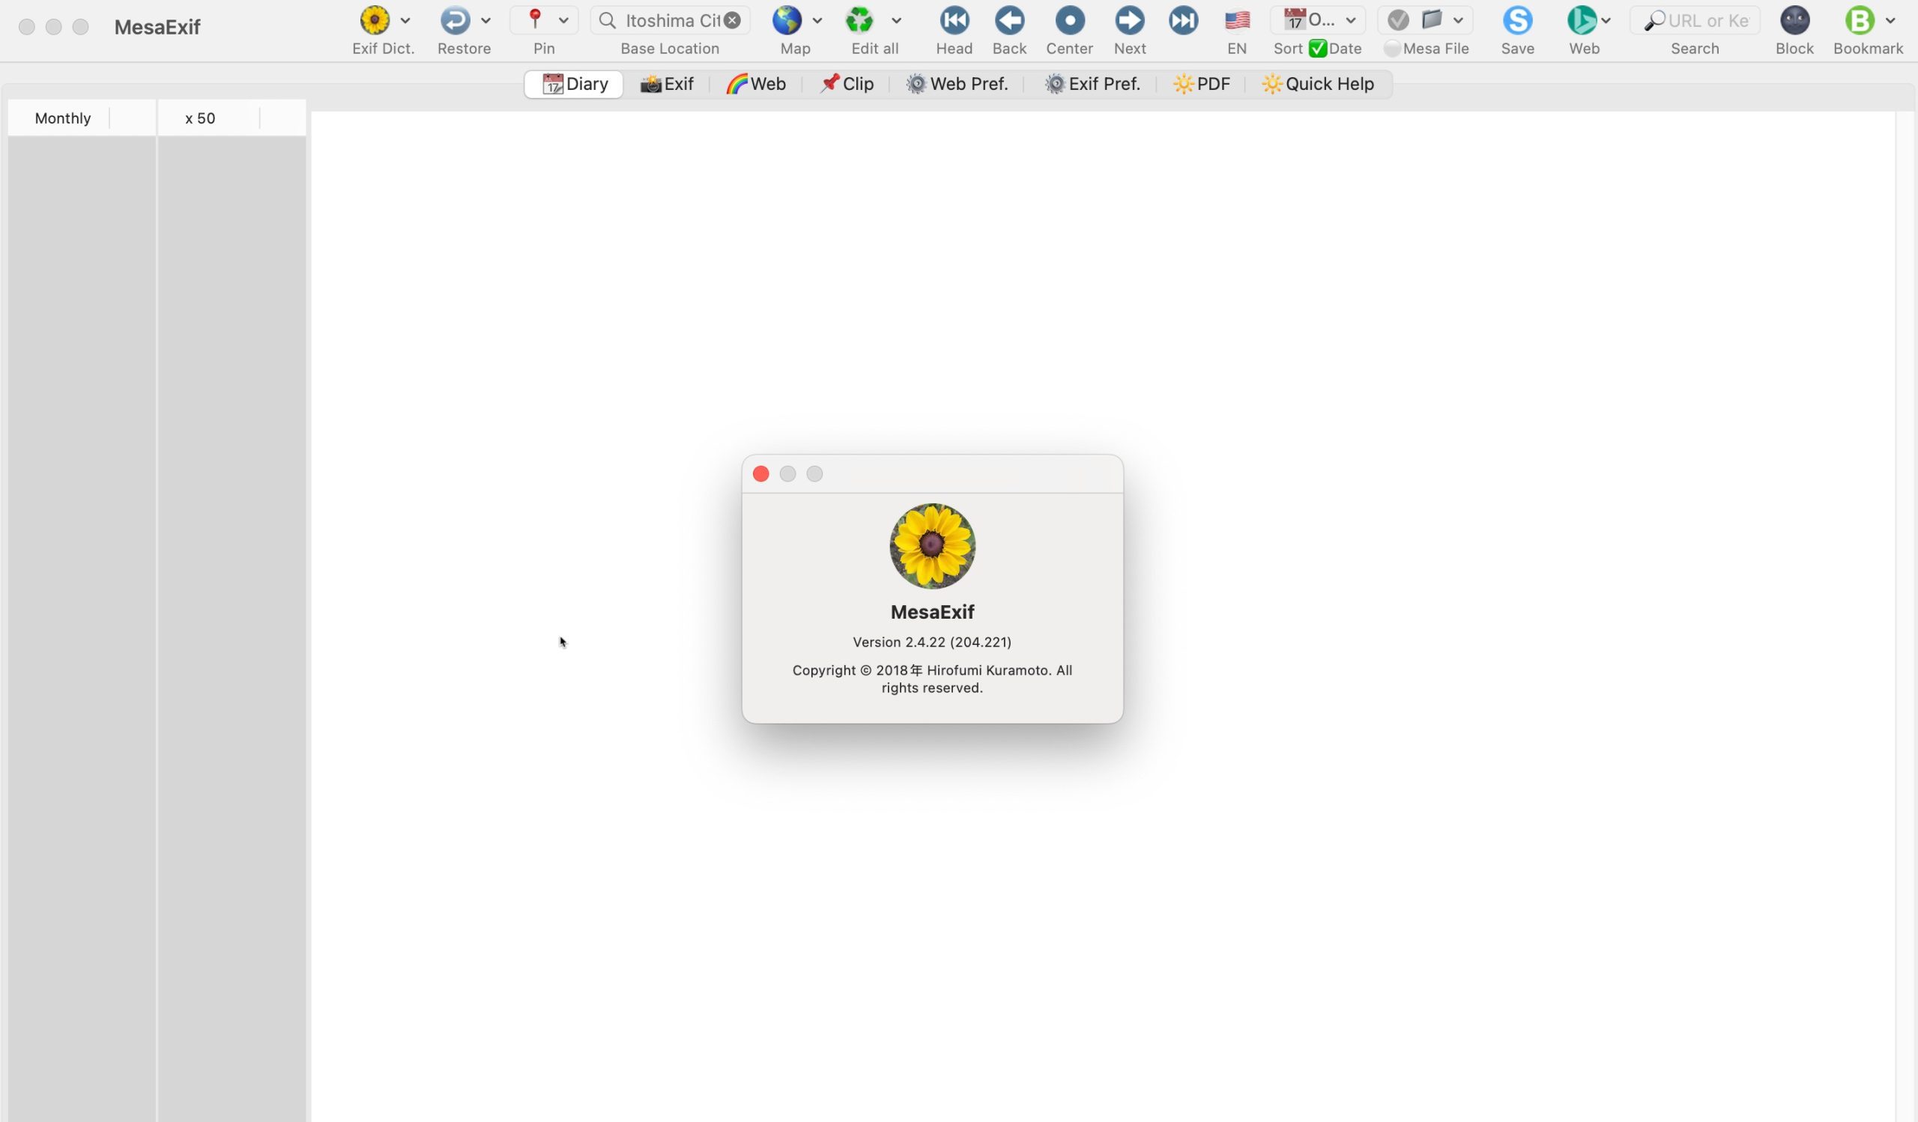Switch to the Web tab
The height and width of the screenshot is (1122, 1918).
point(755,84)
